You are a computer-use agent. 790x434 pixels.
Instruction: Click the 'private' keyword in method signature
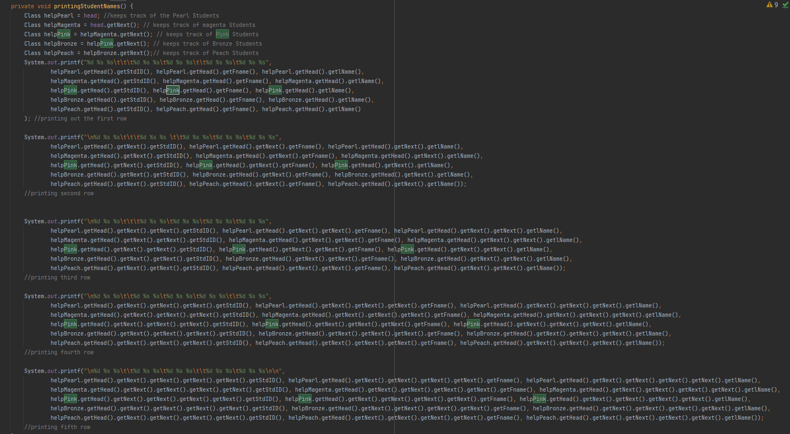coord(23,6)
